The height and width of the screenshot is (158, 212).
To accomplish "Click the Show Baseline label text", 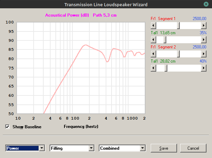I will tap(27, 127).
